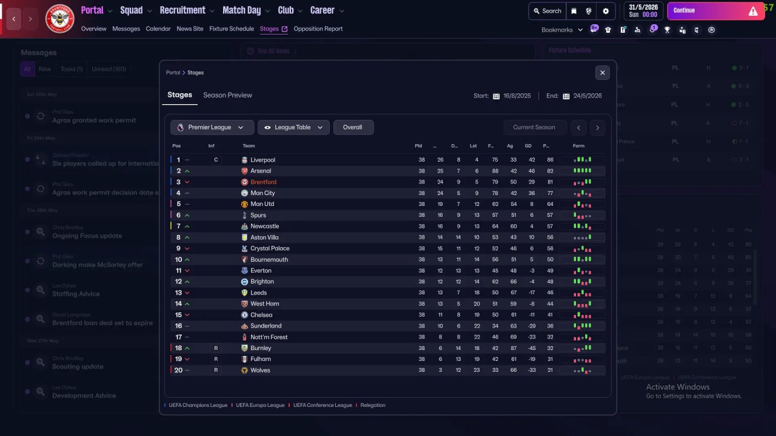The image size is (776, 436).
Task: Open the bookmark icon next to Search
Action: tap(574, 11)
